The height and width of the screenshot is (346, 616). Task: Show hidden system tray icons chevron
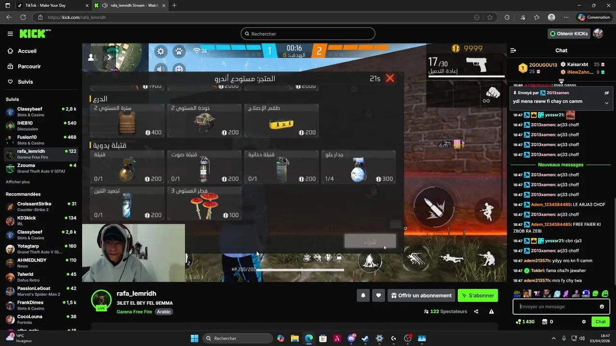click(x=553, y=338)
